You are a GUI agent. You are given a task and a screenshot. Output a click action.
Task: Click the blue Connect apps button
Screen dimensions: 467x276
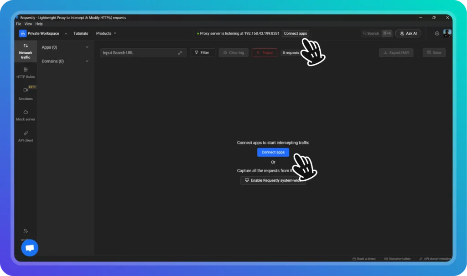pos(273,152)
